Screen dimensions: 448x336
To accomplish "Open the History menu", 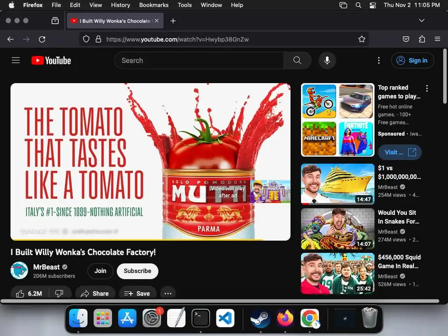I will [120, 5].
